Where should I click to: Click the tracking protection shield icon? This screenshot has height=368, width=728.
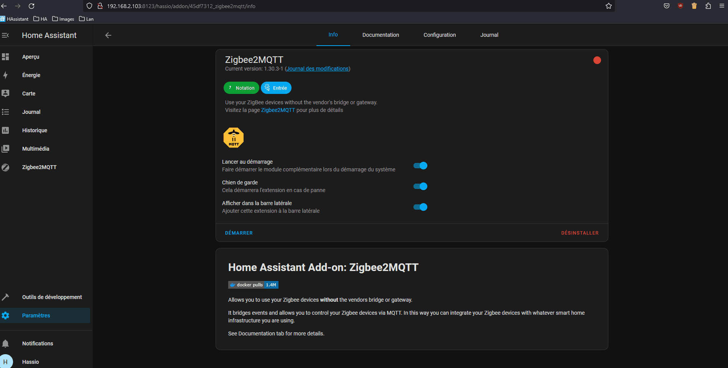point(89,6)
